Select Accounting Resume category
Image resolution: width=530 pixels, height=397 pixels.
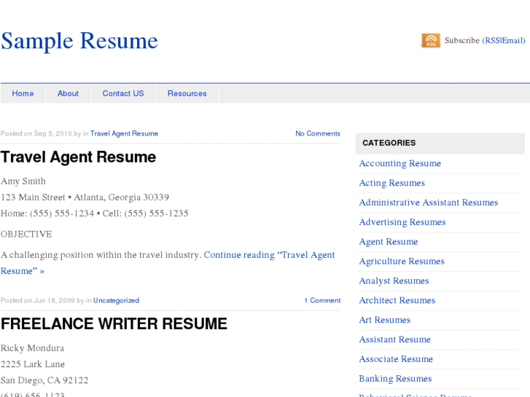click(400, 163)
